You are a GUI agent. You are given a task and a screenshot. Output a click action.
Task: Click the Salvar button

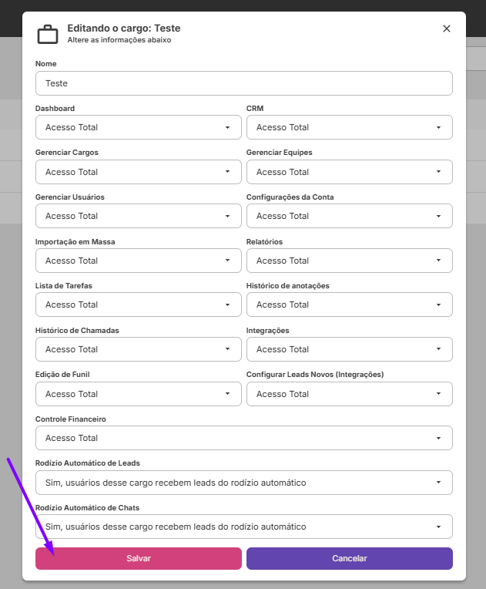[x=139, y=559]
